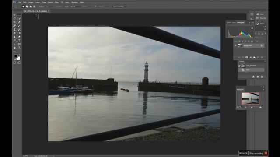Select the Zoom tool

(x=19, y=48)
